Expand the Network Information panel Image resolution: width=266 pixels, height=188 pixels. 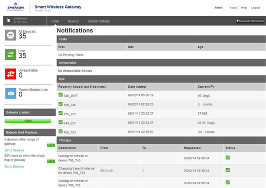tap(250, 21)
